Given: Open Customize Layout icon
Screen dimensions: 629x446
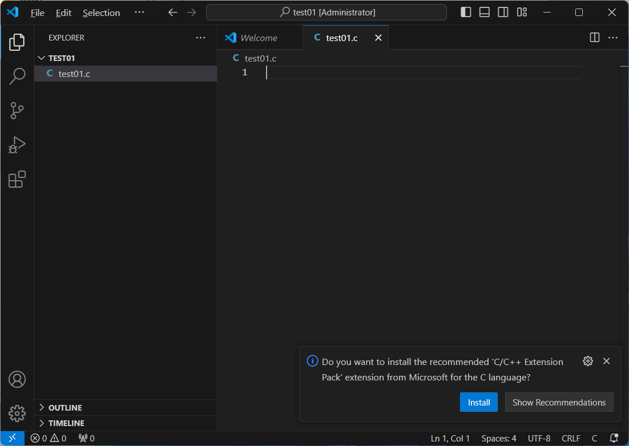Looking at the screenshot, I should [522, 13].
